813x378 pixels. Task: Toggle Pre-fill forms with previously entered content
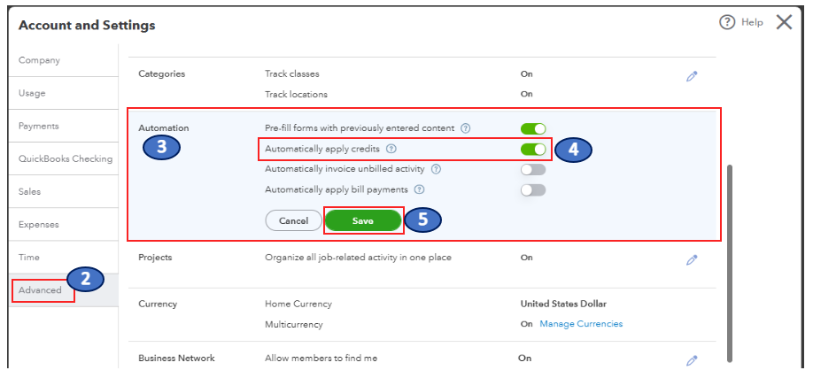533,129
